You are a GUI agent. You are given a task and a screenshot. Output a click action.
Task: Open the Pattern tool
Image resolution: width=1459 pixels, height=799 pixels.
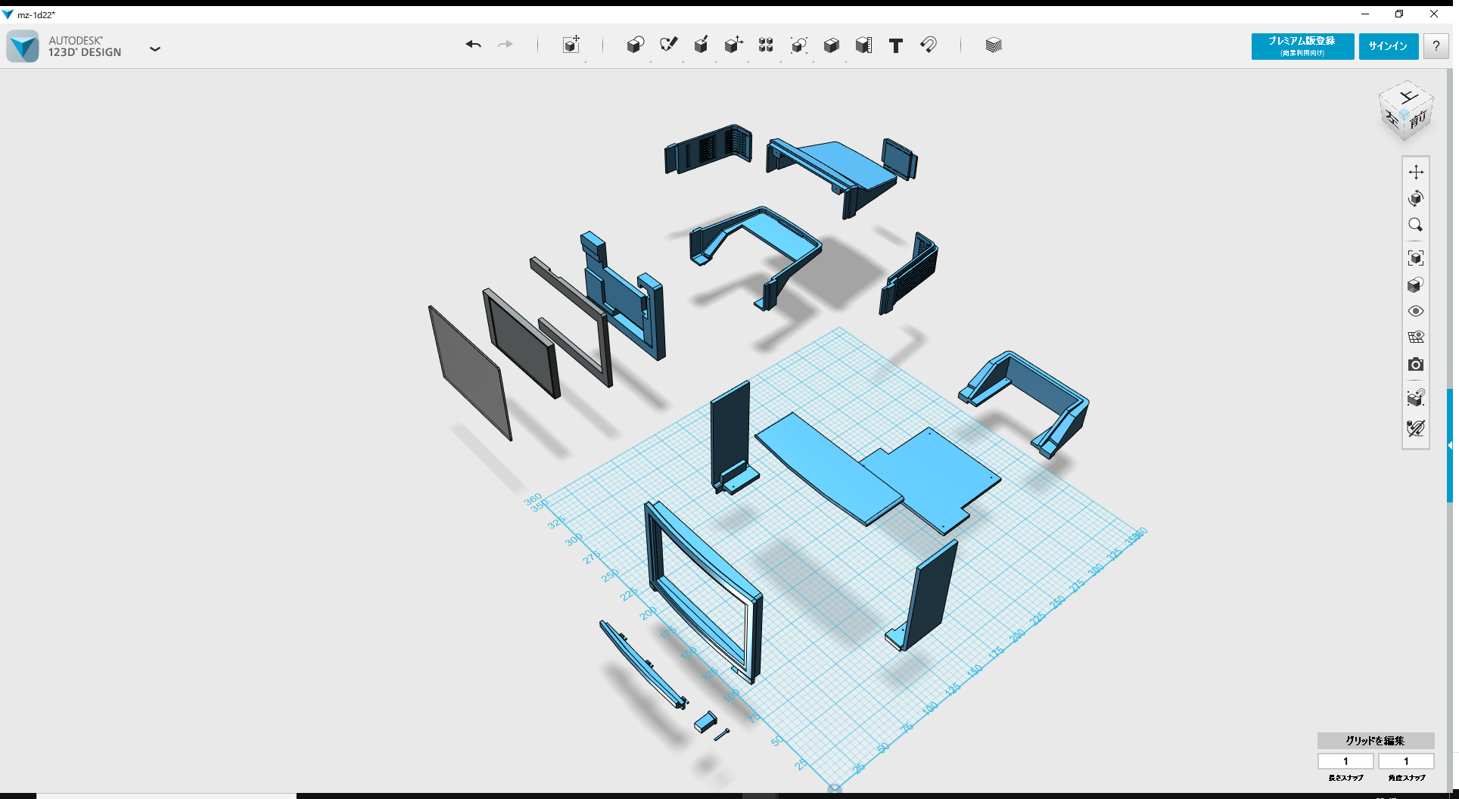pos(765,45)
